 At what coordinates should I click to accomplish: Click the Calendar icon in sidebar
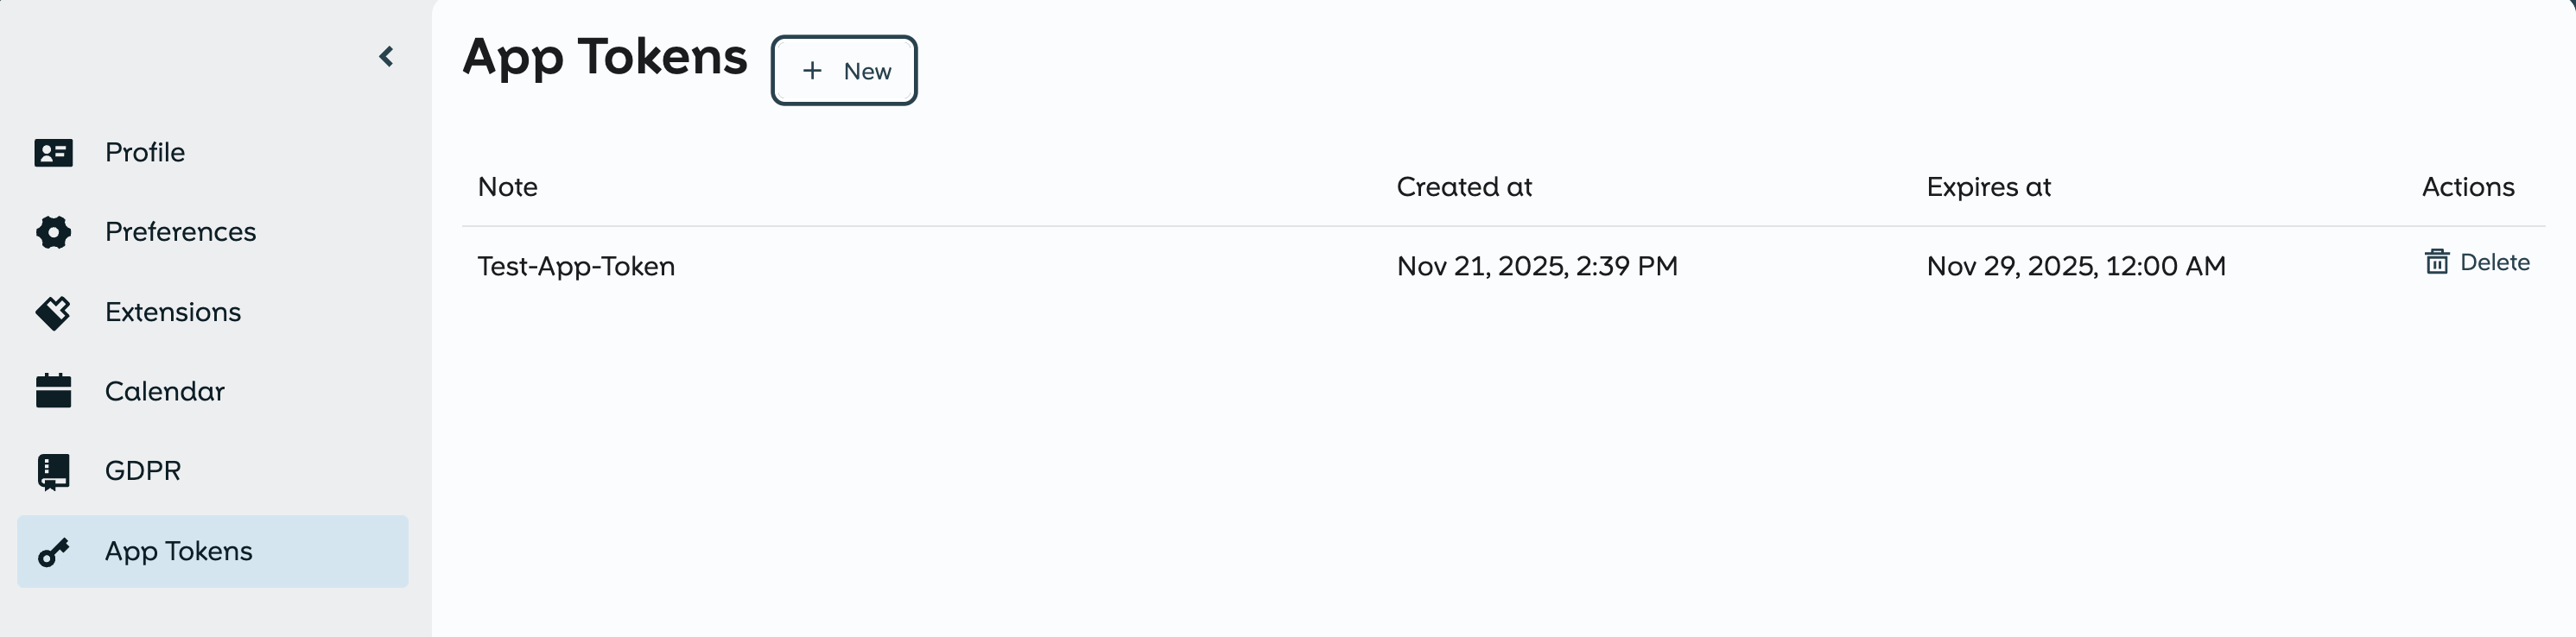pos(53,390)
